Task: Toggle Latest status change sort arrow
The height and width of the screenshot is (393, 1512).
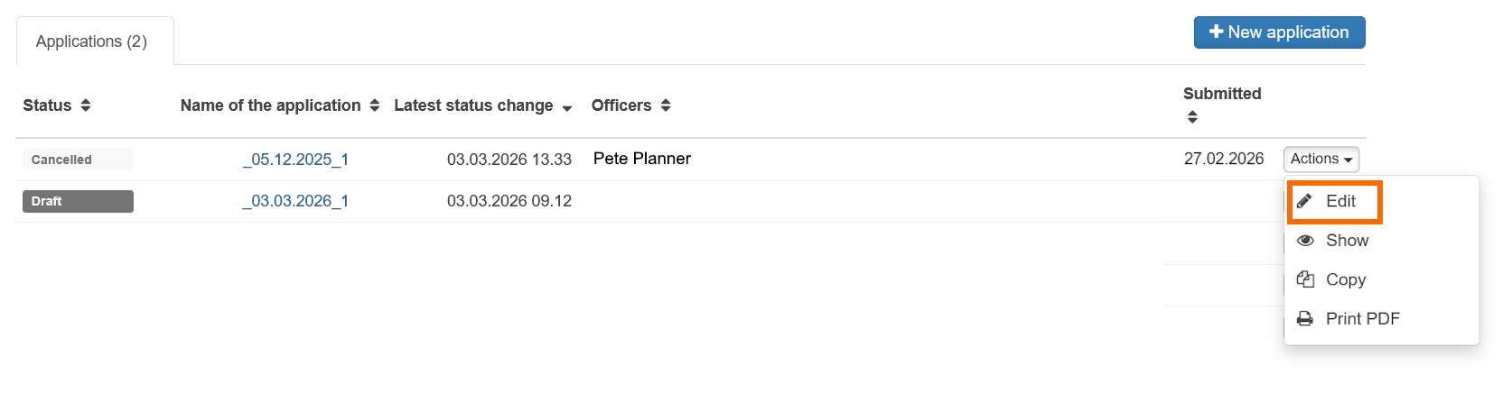Action: point(567,108)
